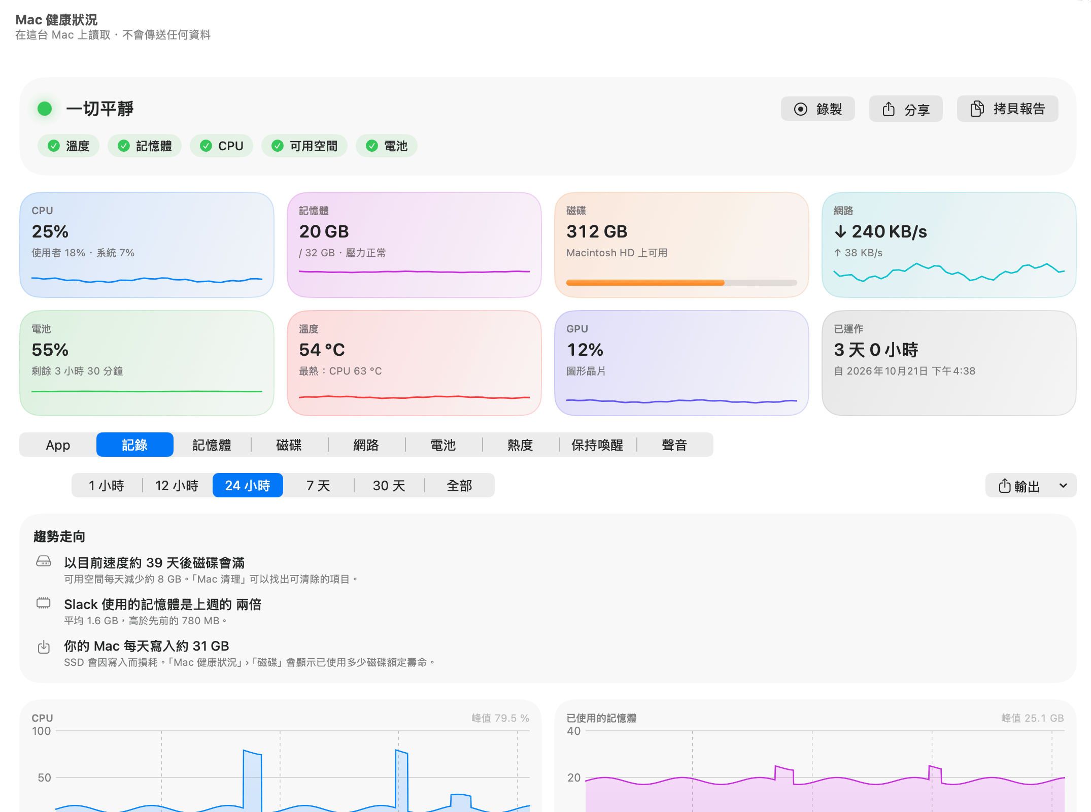Click the 記憶體 status chip
Image resolution: width=1091 pixels, height=812 pixels.
point(145,146)
